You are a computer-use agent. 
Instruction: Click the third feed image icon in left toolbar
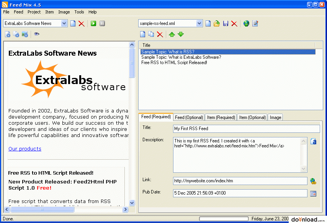click(25, 34)
